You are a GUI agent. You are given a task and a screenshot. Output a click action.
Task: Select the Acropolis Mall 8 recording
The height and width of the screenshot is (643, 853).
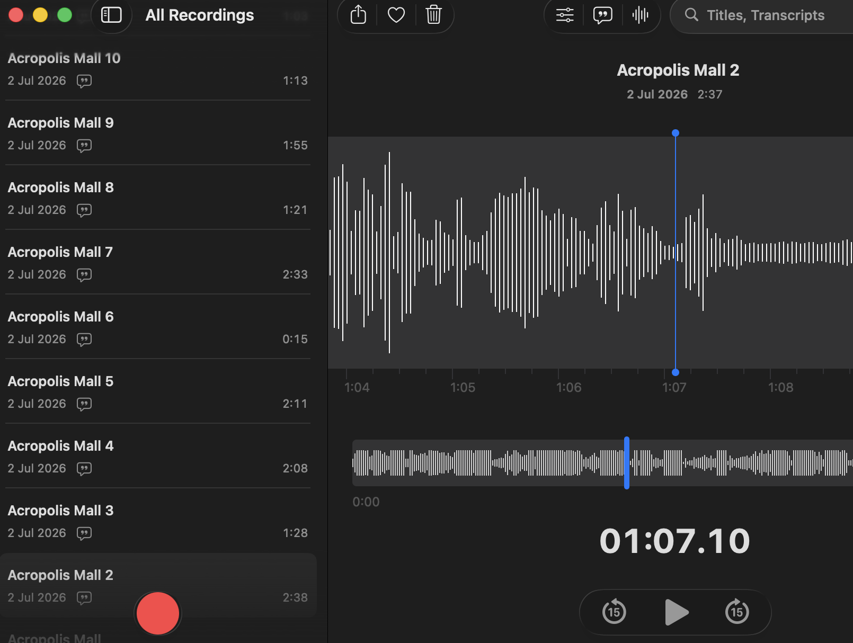pos(158,198)
